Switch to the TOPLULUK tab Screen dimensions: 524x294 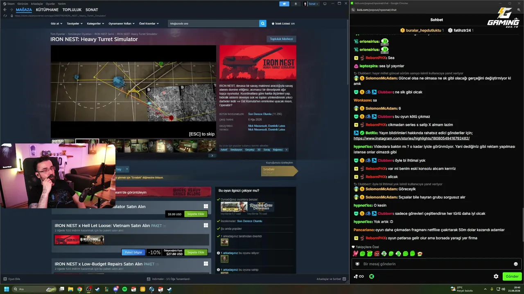pos(72,10)
